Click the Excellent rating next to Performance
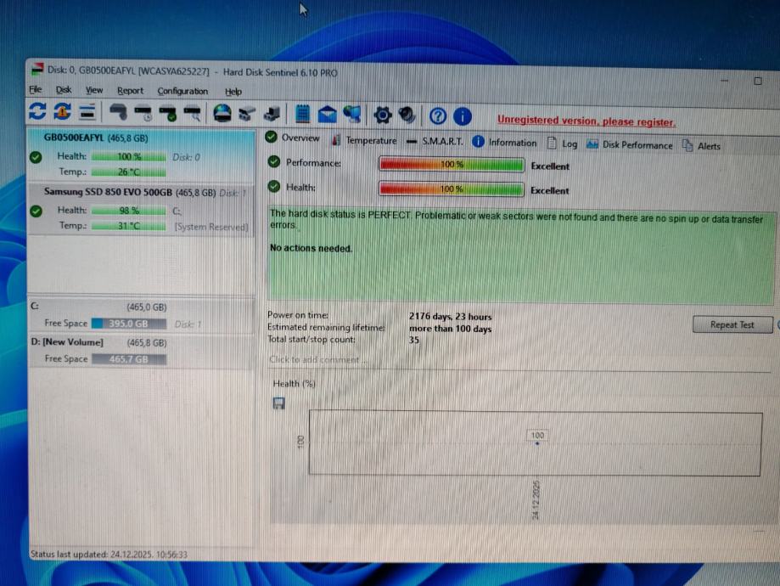The width and height of the screenshot is (780, 586). [550, 166]
